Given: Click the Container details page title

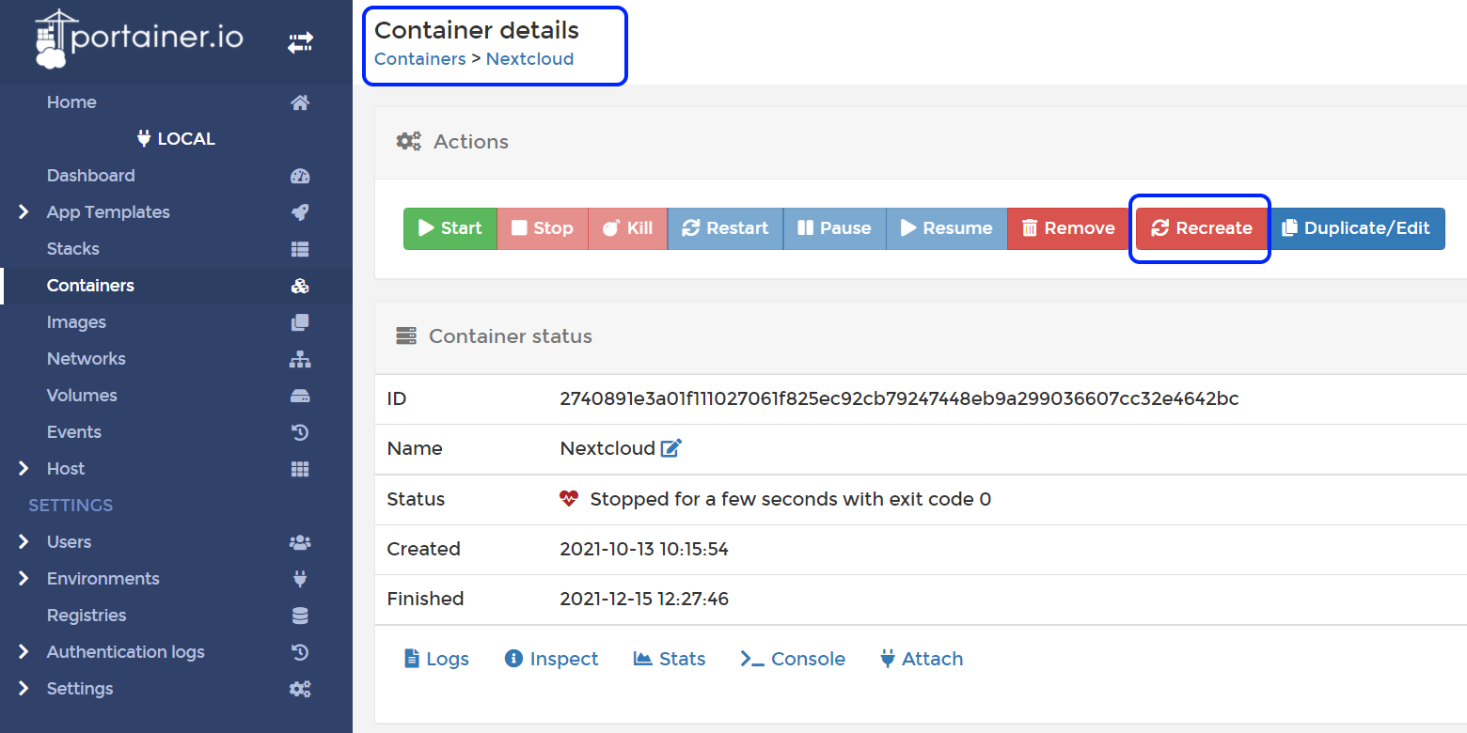Looking at the screenshot, I should [x=477, y=30].
